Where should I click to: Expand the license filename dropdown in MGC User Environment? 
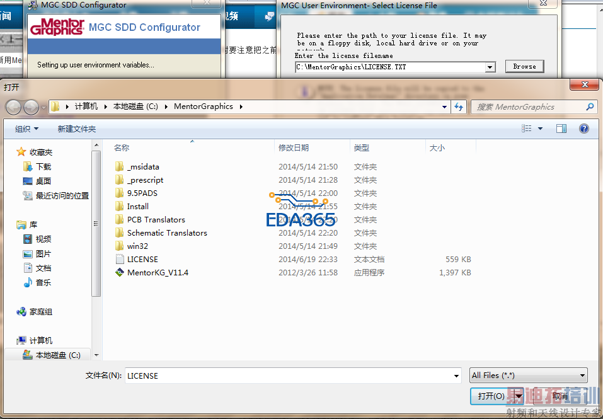pyautogui.click(x=490, y=67)
